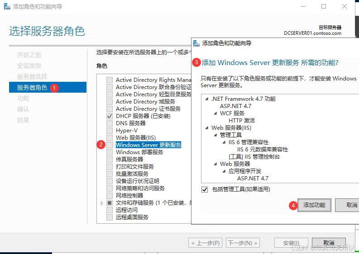Check the 网络控制器 checkbox

[110, 196]
